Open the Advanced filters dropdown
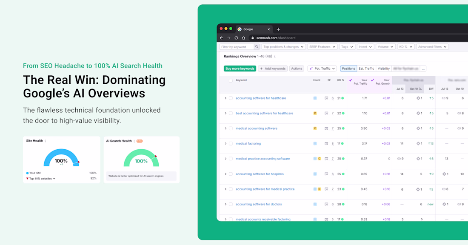The height and width of the screenshot is (245, 468). [x=432, y=47]
